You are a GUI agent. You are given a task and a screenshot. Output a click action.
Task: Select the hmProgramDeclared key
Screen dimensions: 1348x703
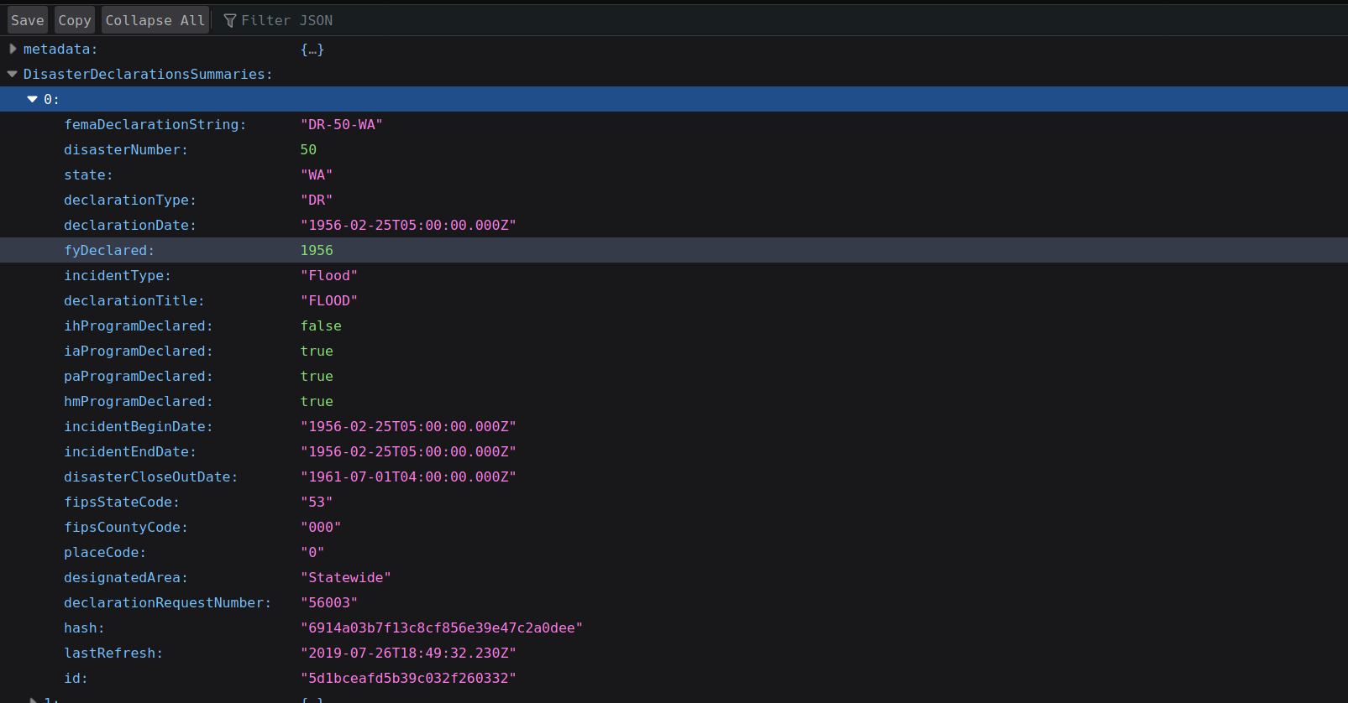point(139,401)
